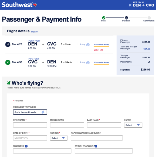Modify the flight details

point(34,32)
